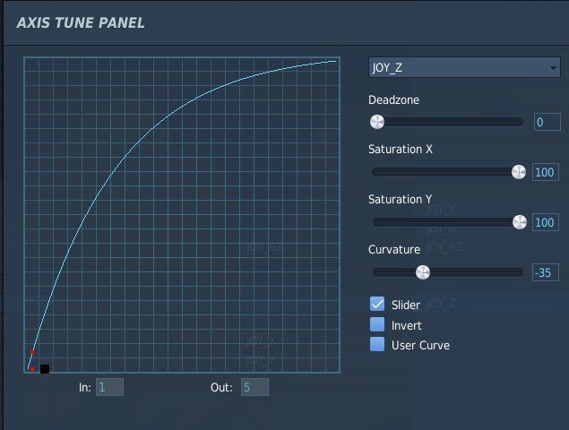The image size is (569, 430).
Task: Click the Out value field
Action: tap(254, 387)
